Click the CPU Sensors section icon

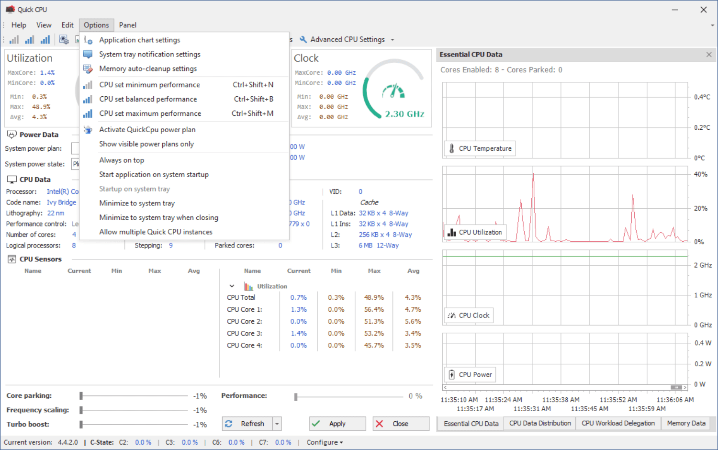(x=12, y=259)
